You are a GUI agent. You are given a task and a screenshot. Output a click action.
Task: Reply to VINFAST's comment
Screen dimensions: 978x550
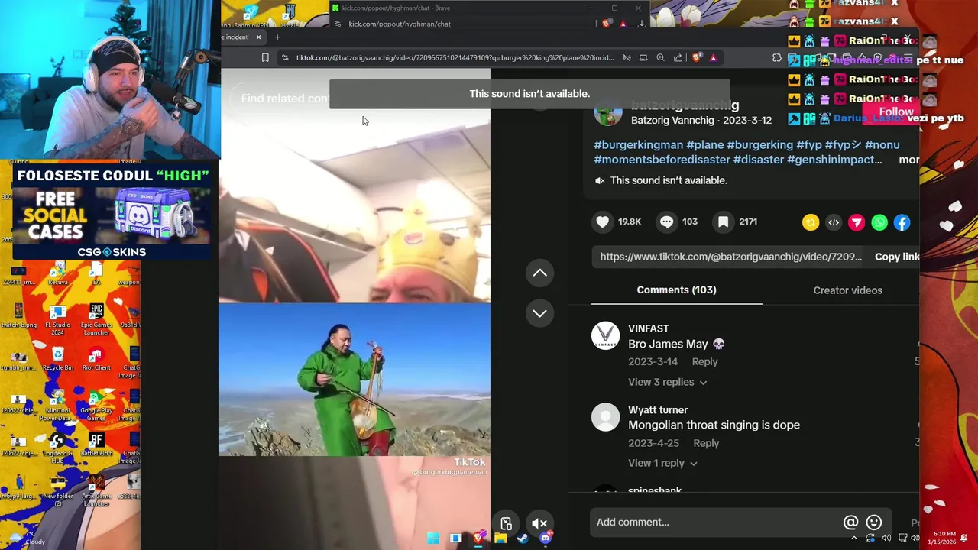704,362
